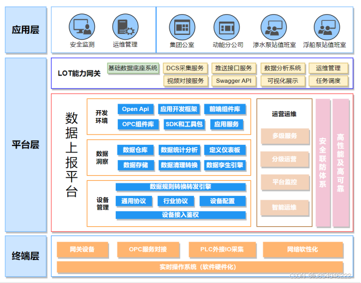Click the DCS采集服务 box
361x283 pixels.
click(185, 68)
